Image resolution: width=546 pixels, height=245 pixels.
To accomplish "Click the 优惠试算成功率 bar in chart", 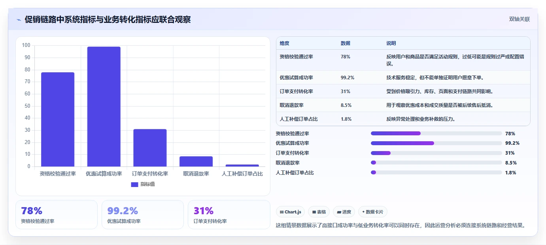I will pyautogui.click(x=104, y=107).
